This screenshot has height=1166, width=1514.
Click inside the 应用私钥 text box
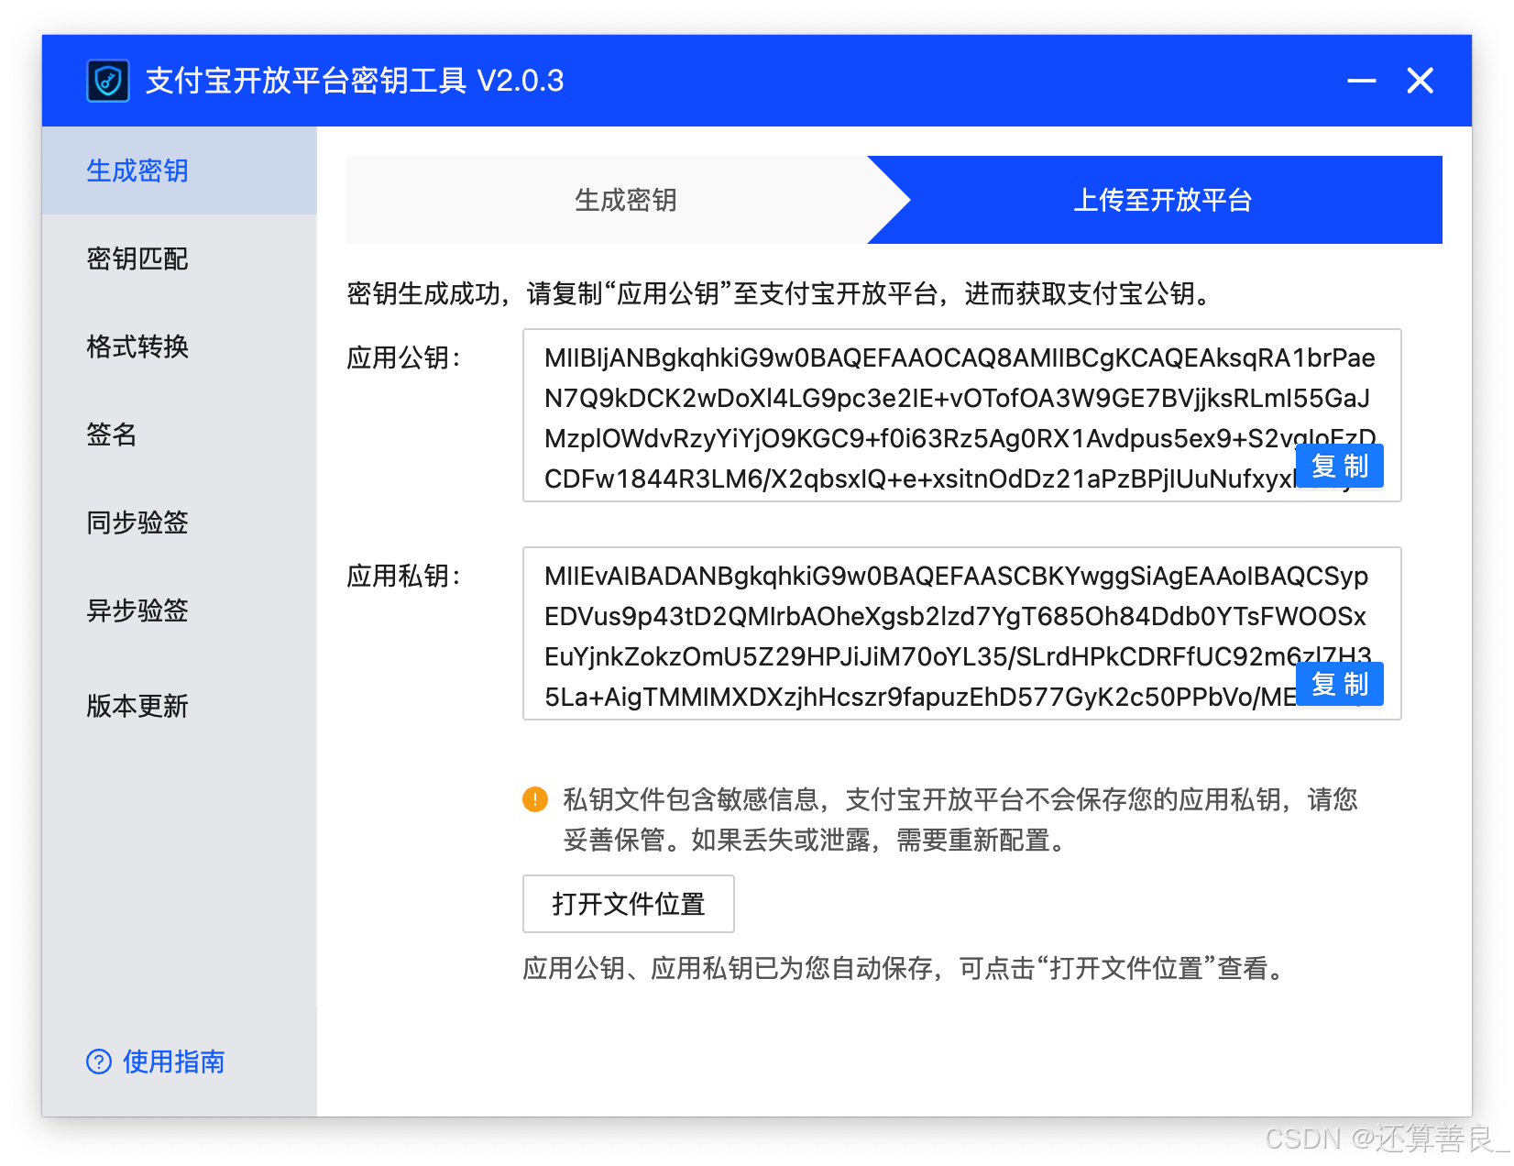pyautogui.click(x=962, y=633)
